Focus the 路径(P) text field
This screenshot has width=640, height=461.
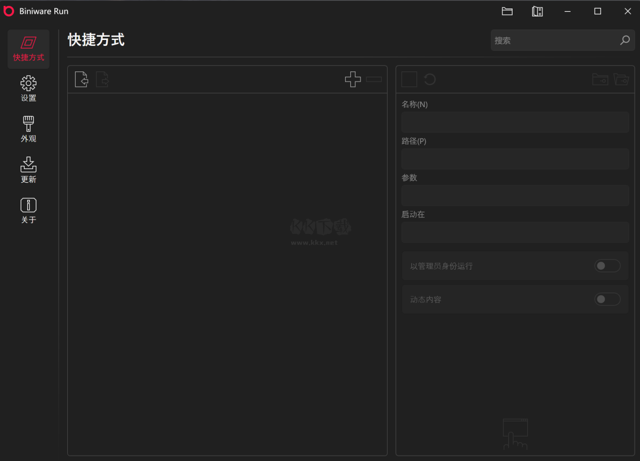[515, 159]
